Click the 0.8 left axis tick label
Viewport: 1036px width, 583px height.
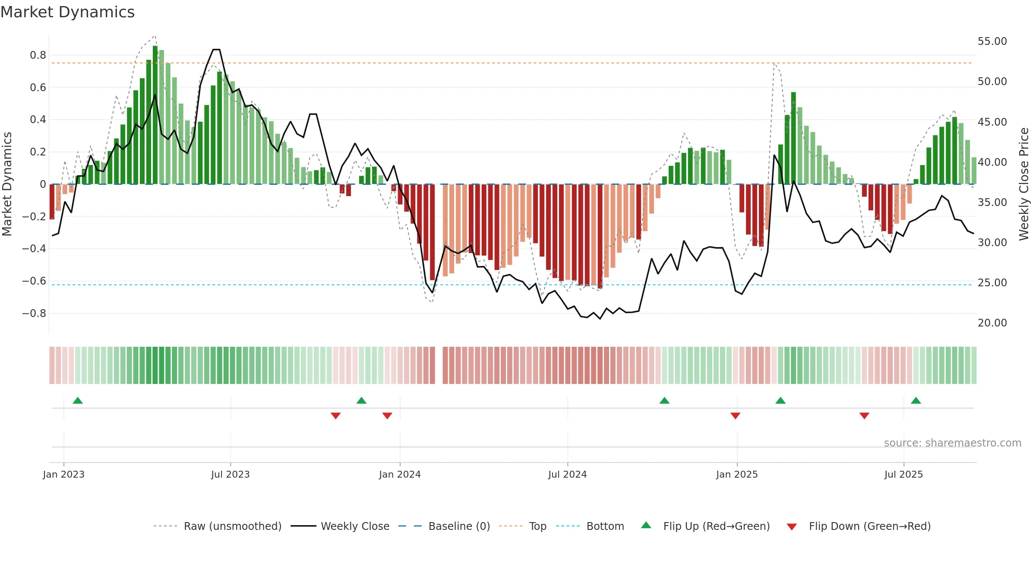[38, 55]
